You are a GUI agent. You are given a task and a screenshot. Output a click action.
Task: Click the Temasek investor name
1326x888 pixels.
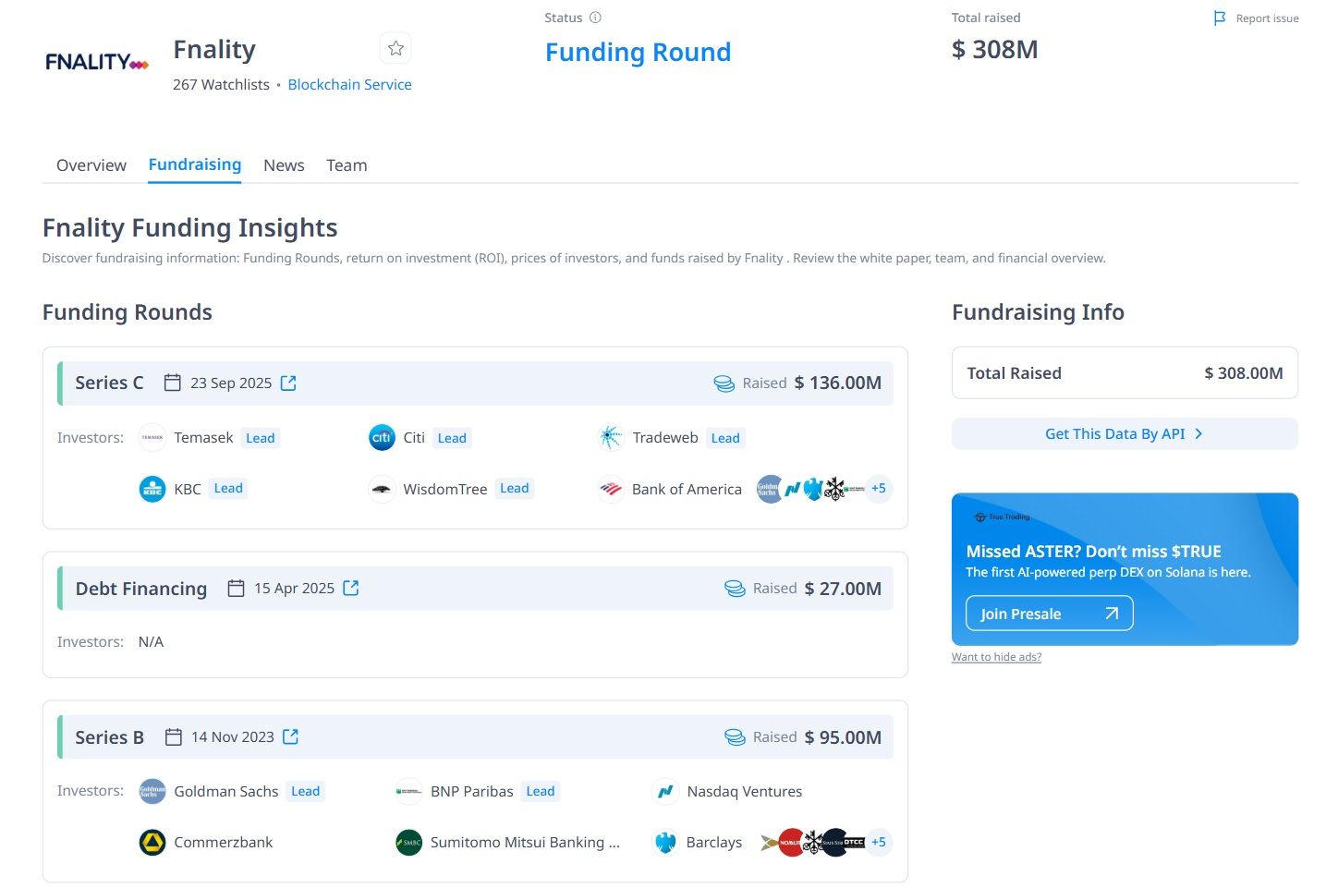(x=203, y=438)
